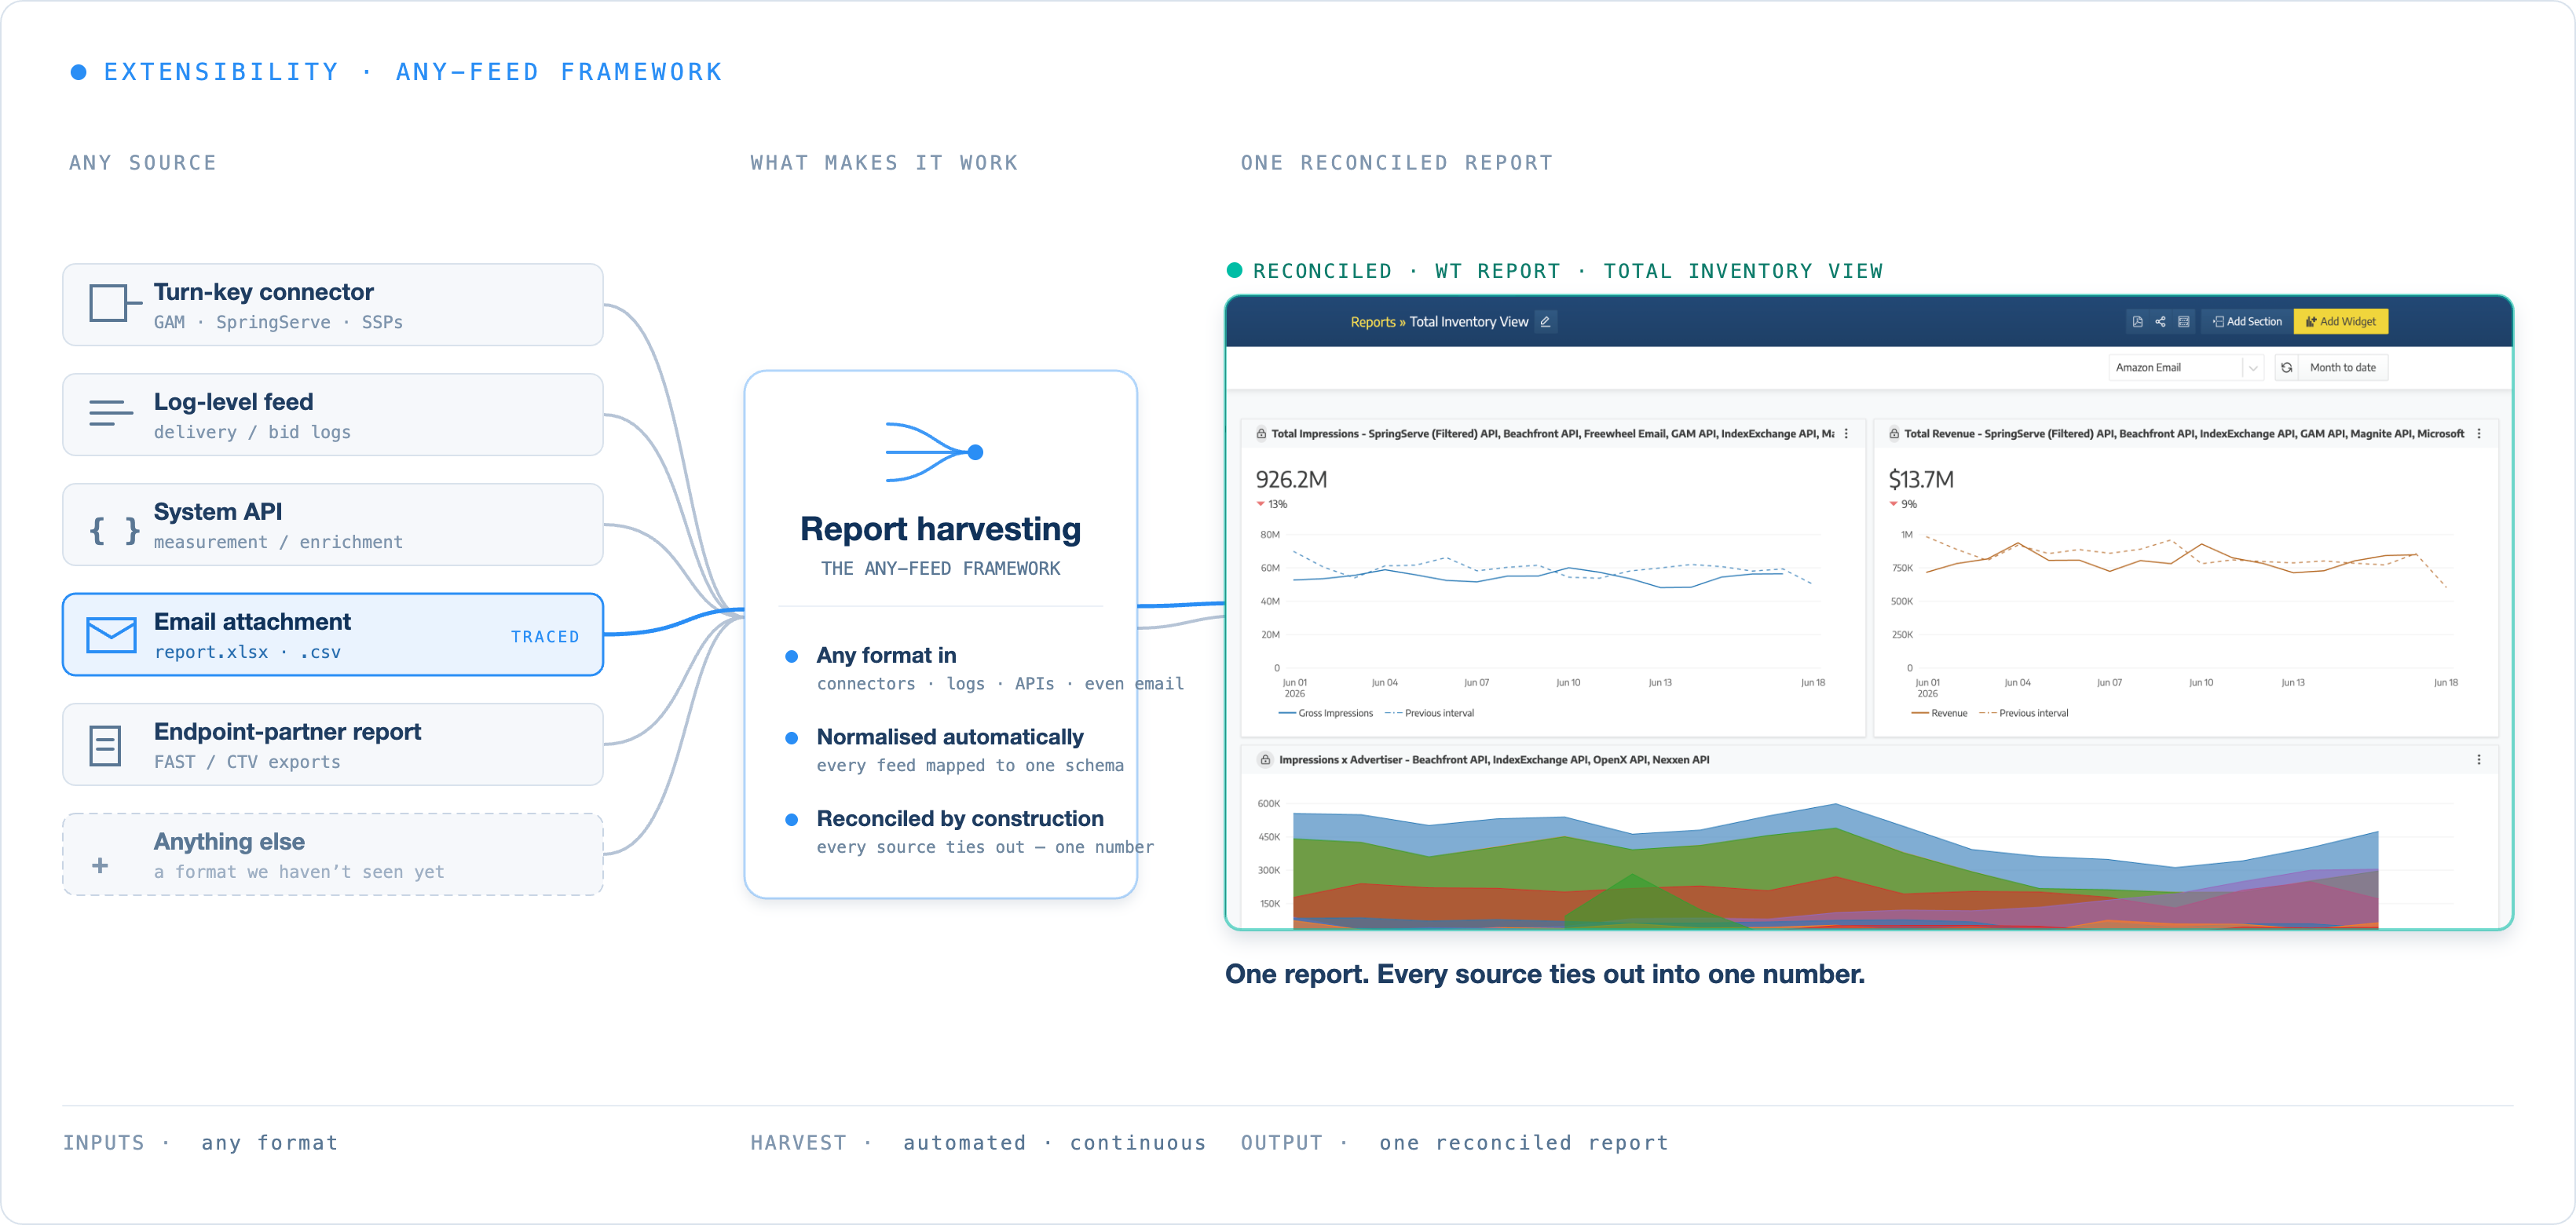This screenshot has width=2576, height=1225.
Task: Click the refresh icon beside Month to date
Action: click(x=2286, y=368)
